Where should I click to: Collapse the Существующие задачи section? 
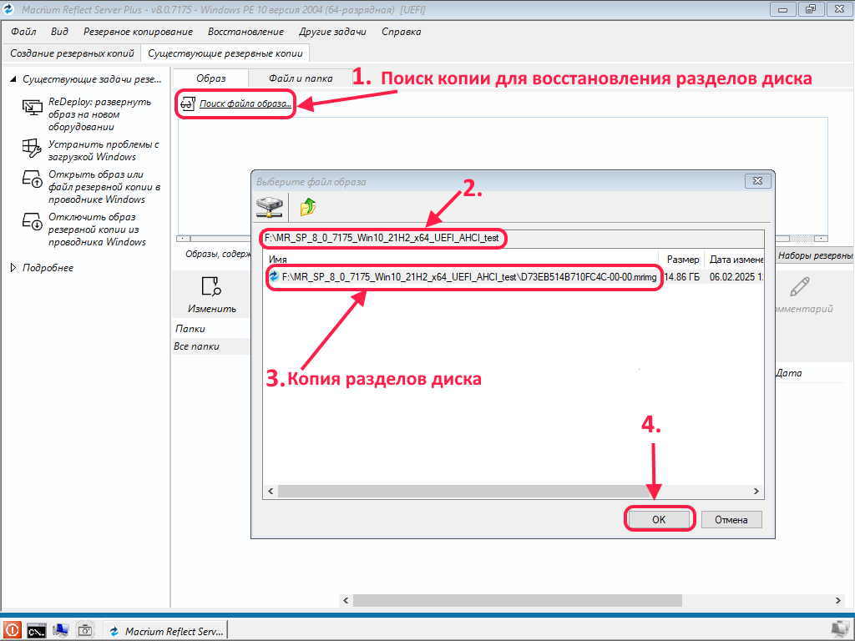tap(13, 79)
